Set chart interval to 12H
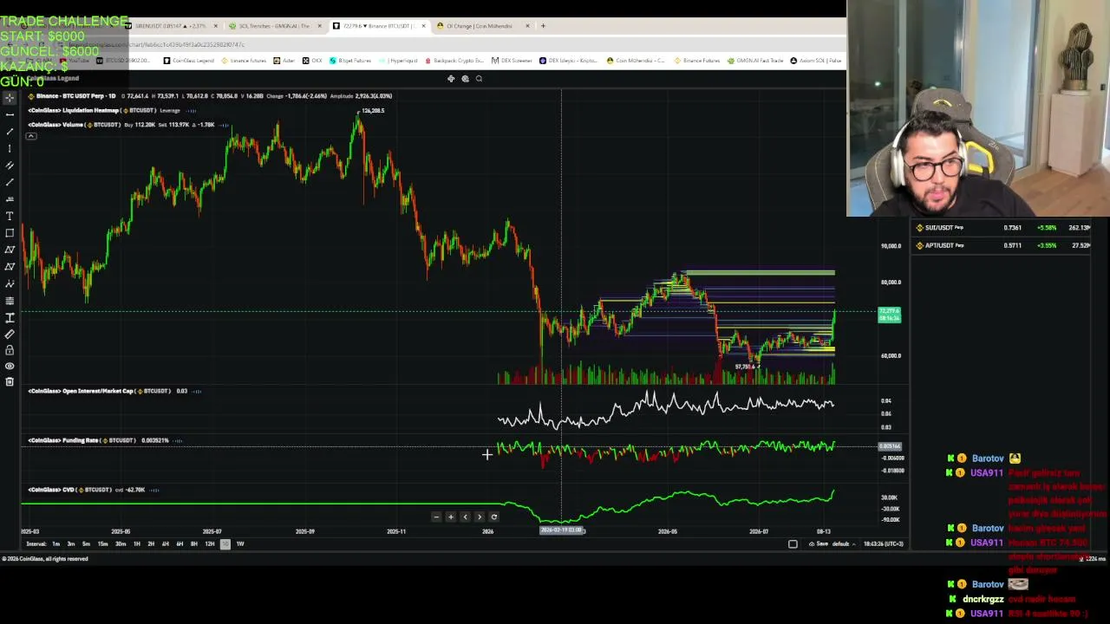Screen dimensions: 1110x624 209,544
